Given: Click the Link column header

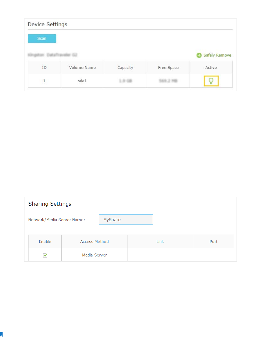Looking at the screenshot, I should click(160, 241).
